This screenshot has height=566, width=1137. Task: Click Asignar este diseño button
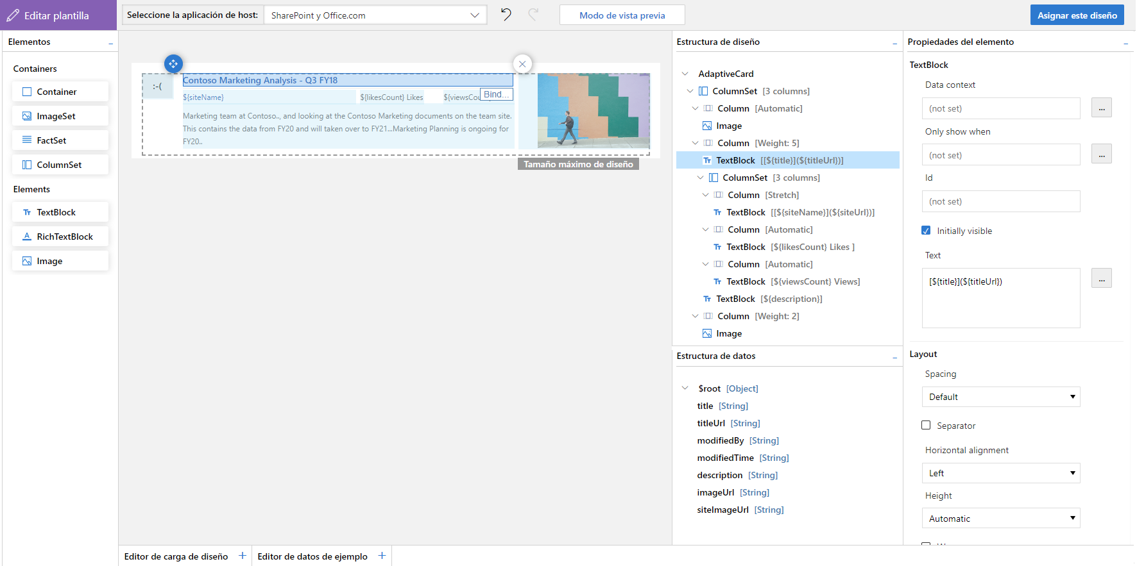(x=1077, y=15)
